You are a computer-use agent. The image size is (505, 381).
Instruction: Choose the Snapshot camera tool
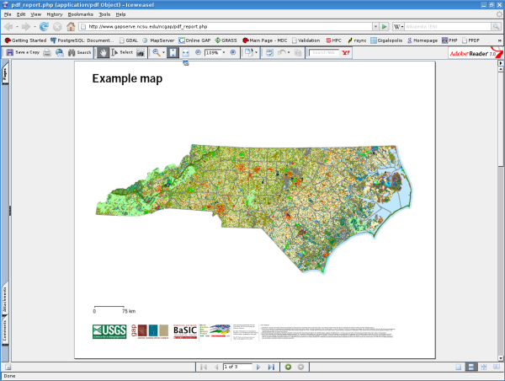[141, 52]
